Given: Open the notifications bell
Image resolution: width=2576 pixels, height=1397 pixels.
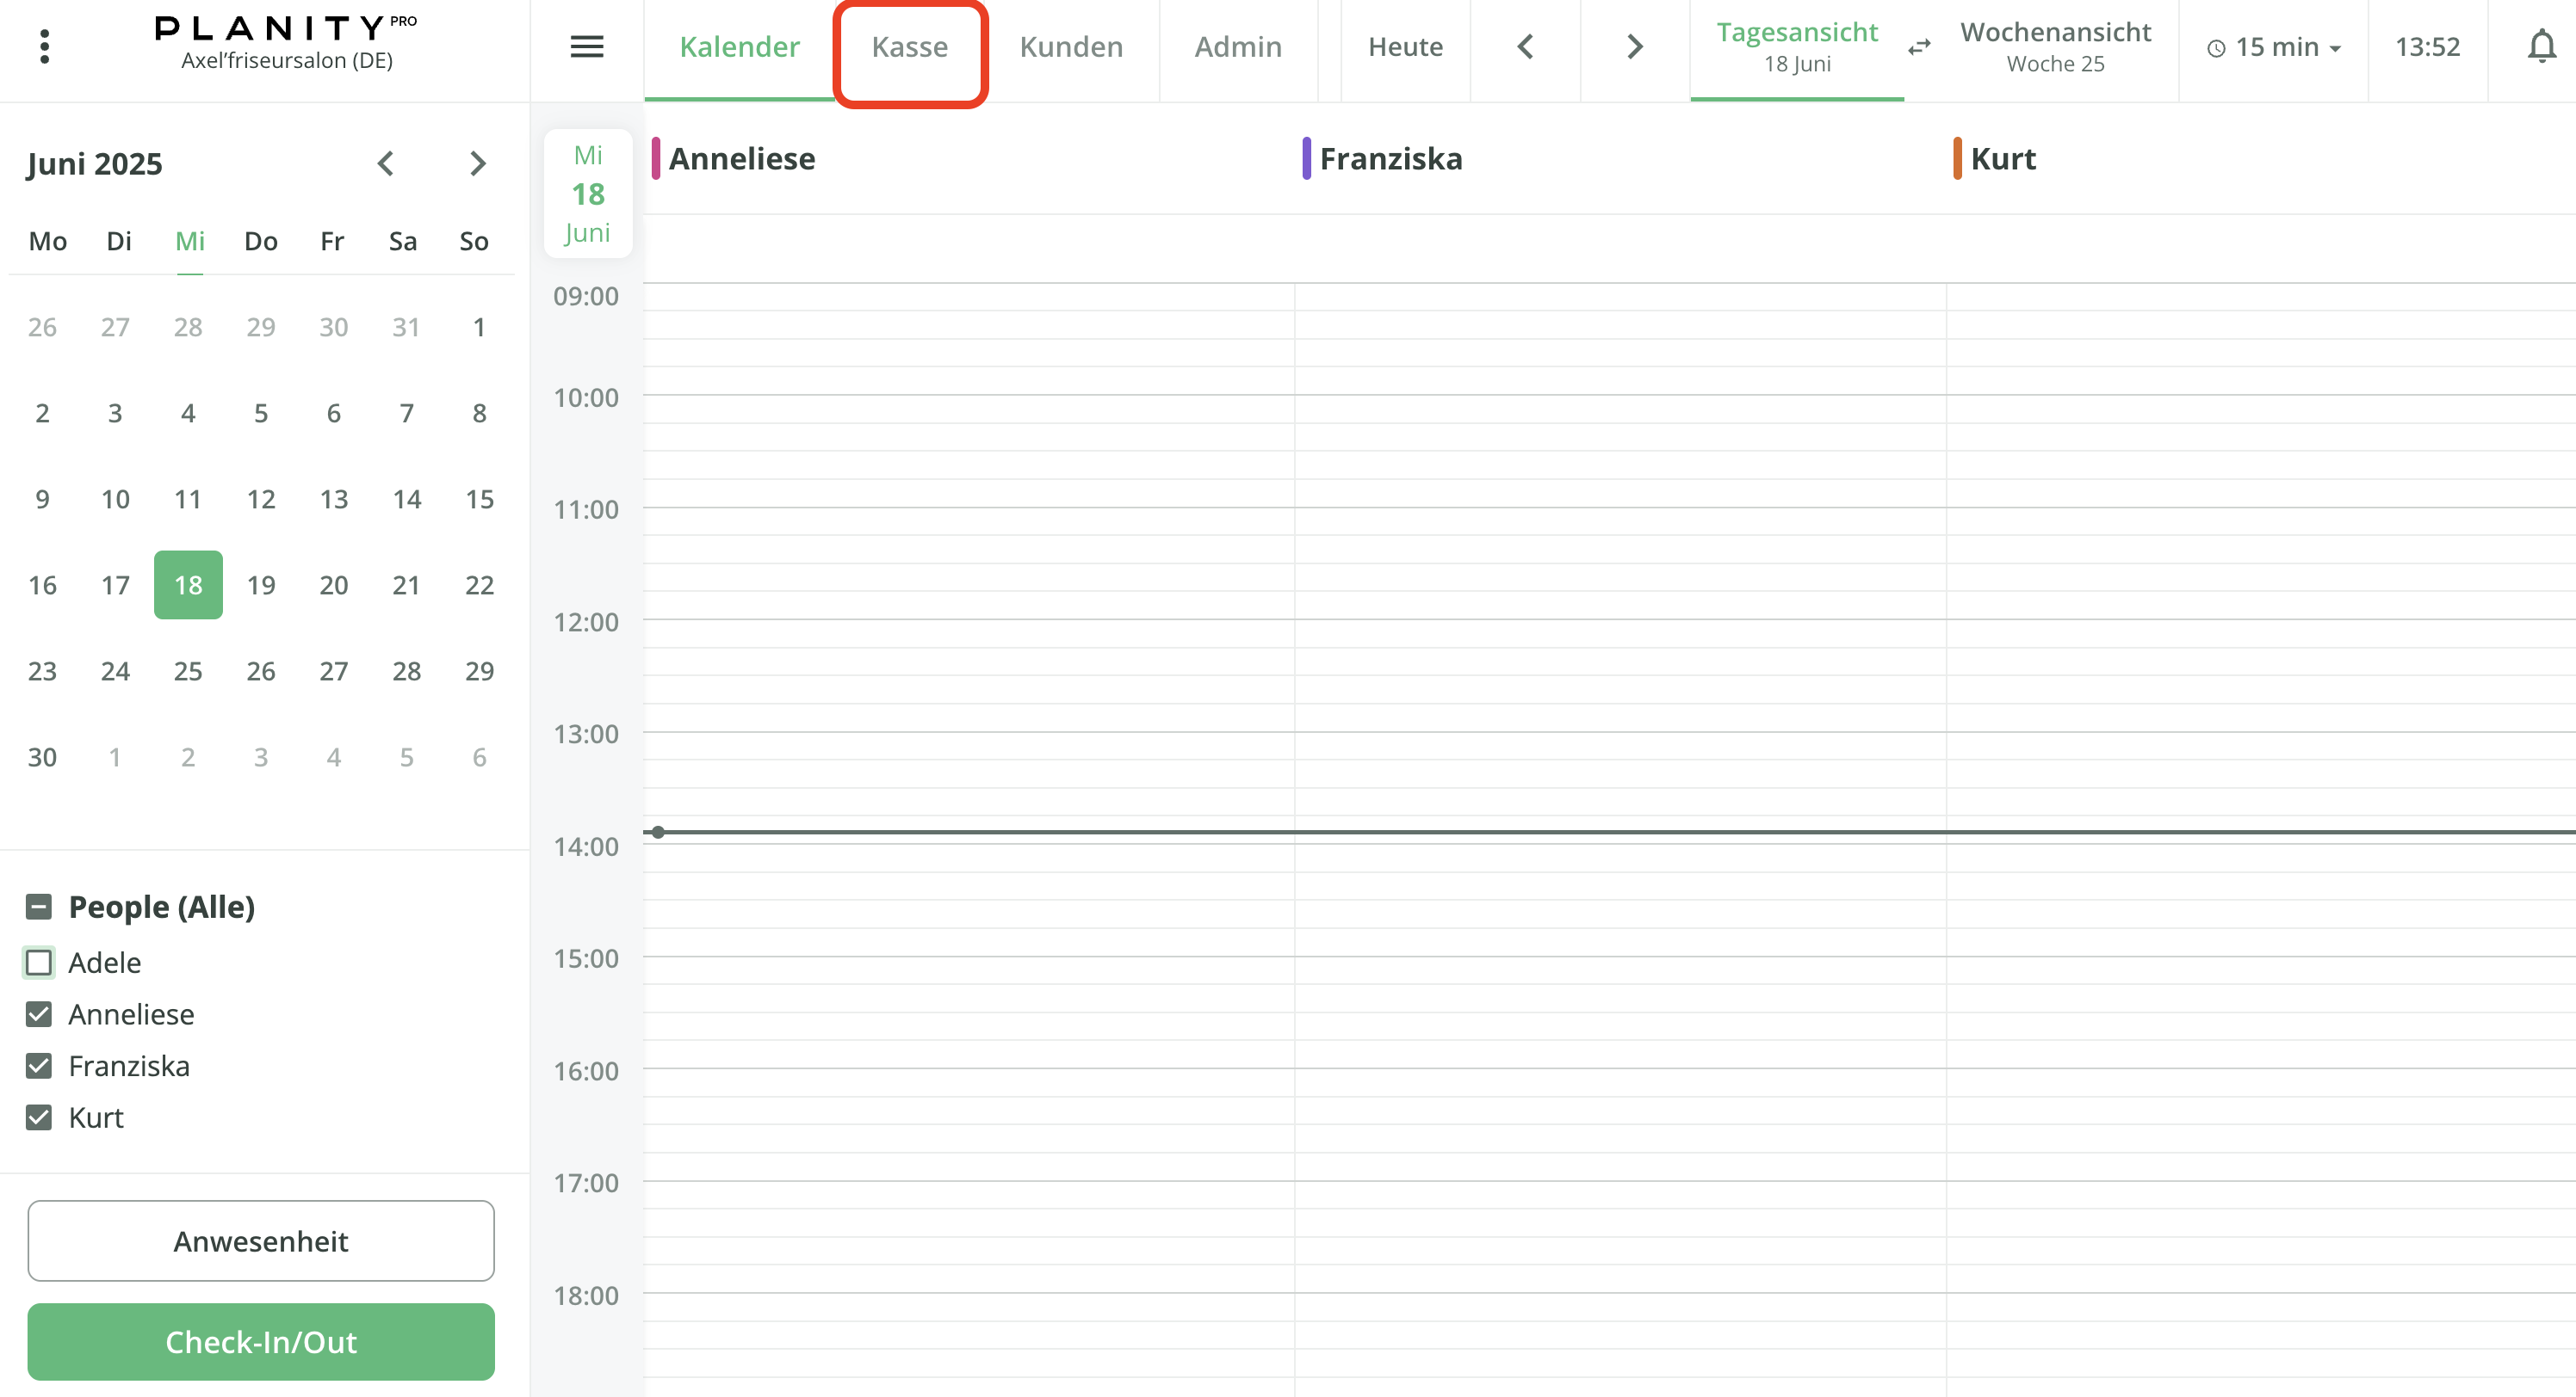Looking at the screenshot, I should [2540, 46].
